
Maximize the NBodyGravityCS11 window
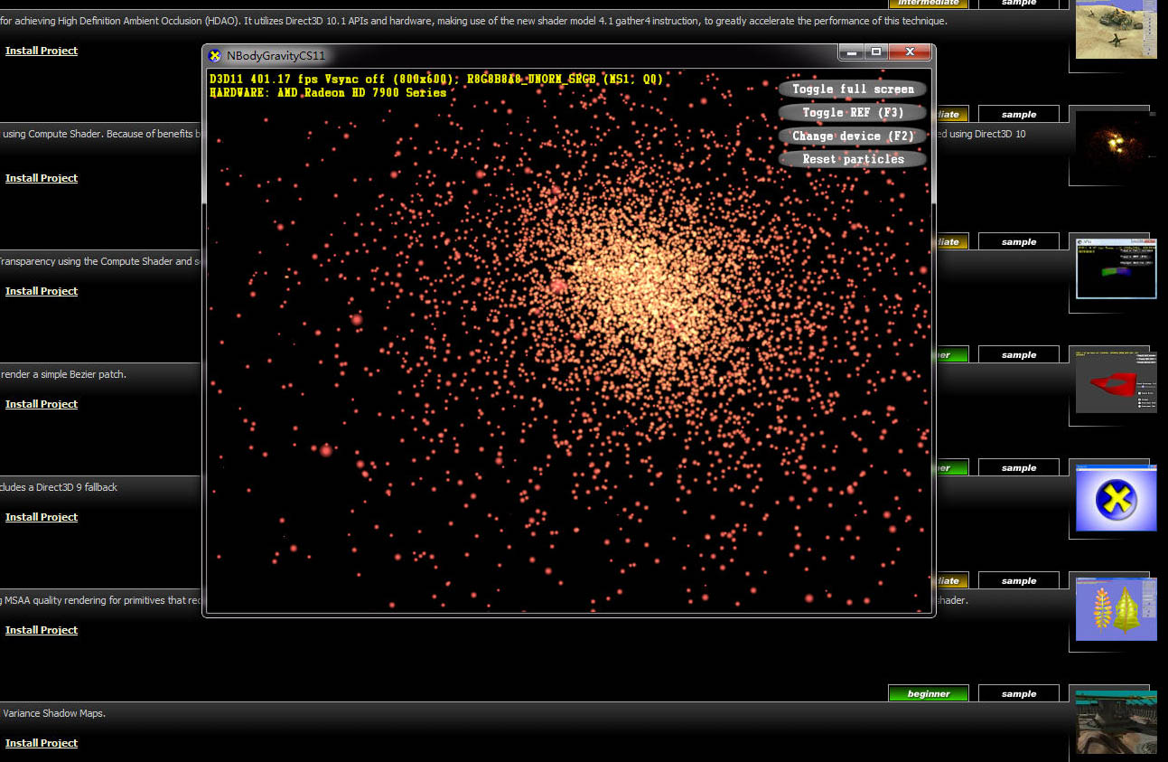coord(875,52)
